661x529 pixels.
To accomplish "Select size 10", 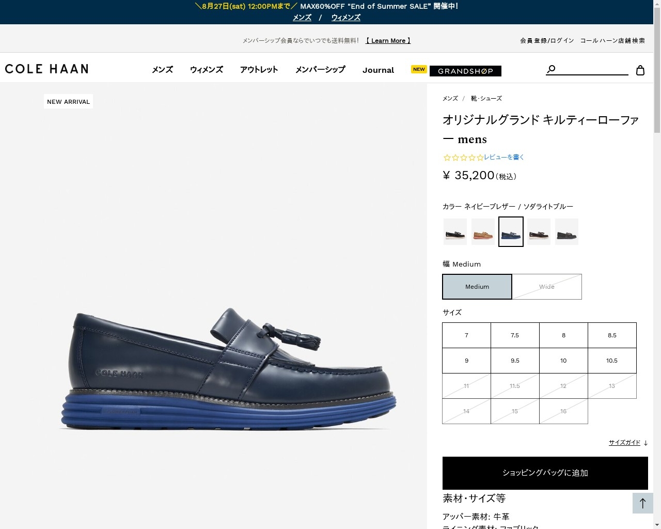I will point(563,361).
